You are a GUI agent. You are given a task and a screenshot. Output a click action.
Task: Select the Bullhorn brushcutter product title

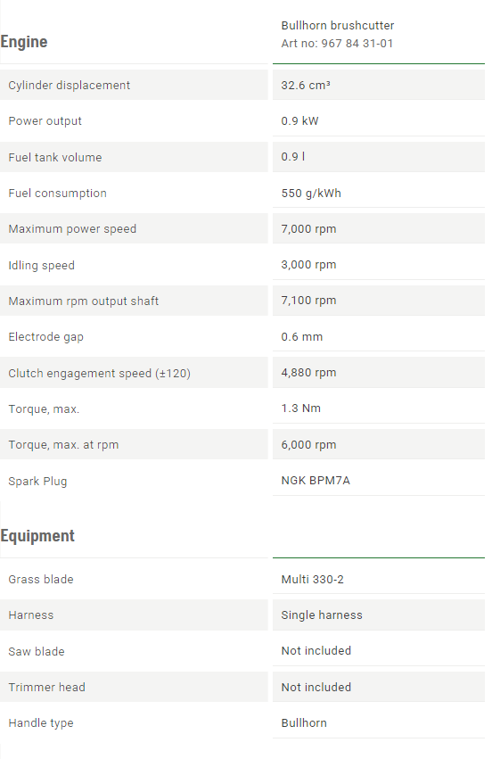[337, 25]
